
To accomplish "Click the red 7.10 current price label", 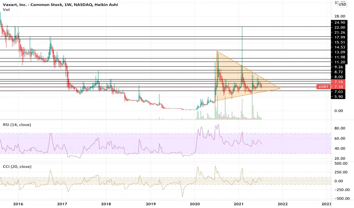I will (x=339, y=87).
